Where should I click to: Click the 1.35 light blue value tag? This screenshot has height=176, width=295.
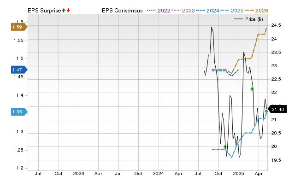click(x=19, y=111)
